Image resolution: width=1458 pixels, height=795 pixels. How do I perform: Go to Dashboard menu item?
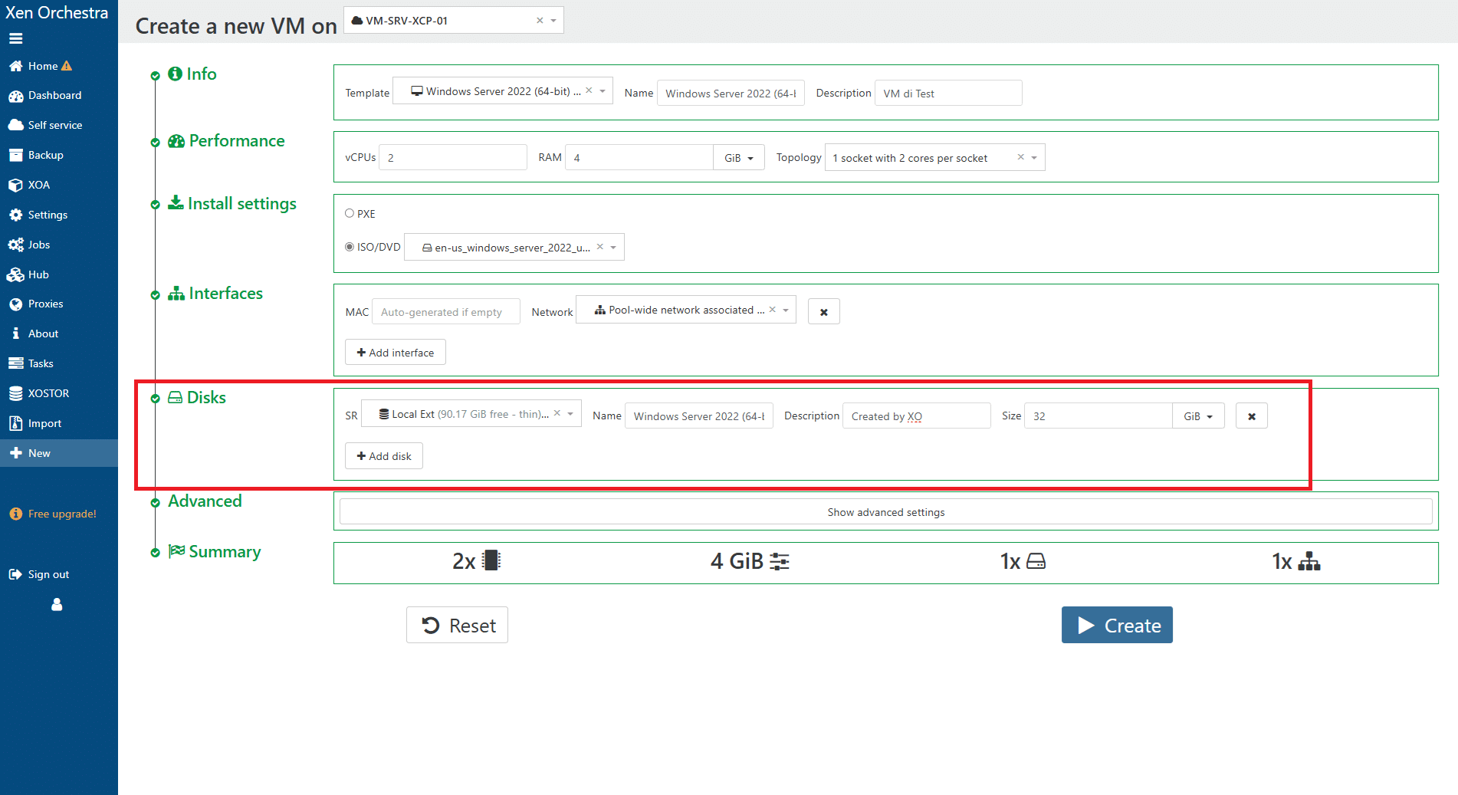point(59,96)
